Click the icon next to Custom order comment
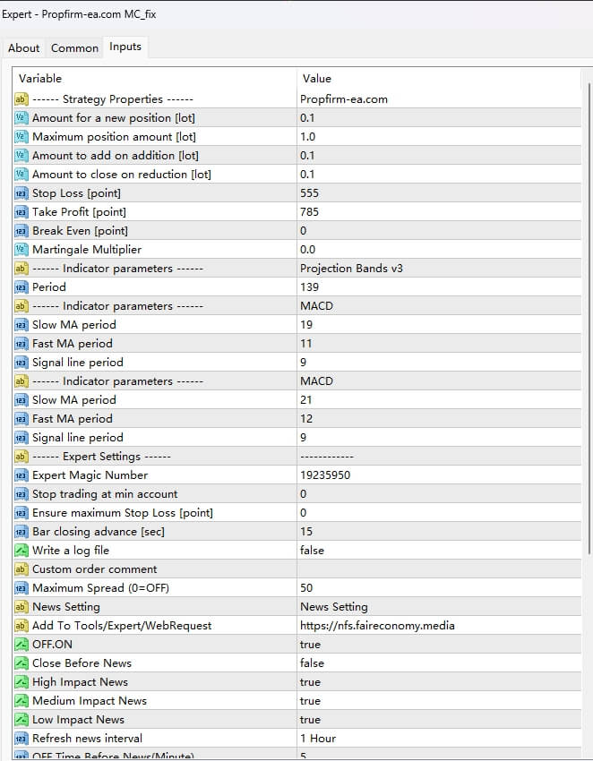The image size is (593, 761). pyautogui.click(x=21, y=569)
